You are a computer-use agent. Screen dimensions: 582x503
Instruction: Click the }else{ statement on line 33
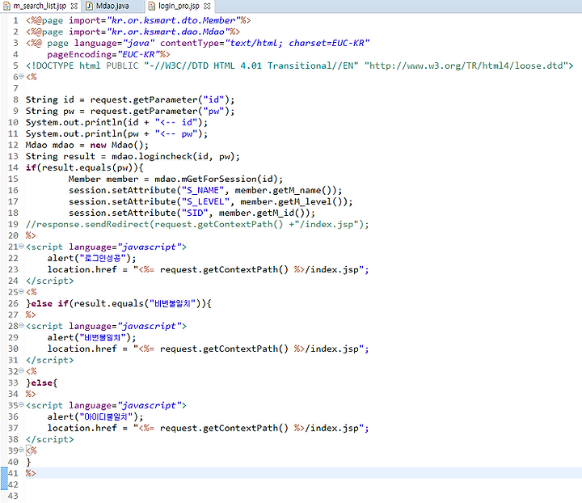pos(41,383)
